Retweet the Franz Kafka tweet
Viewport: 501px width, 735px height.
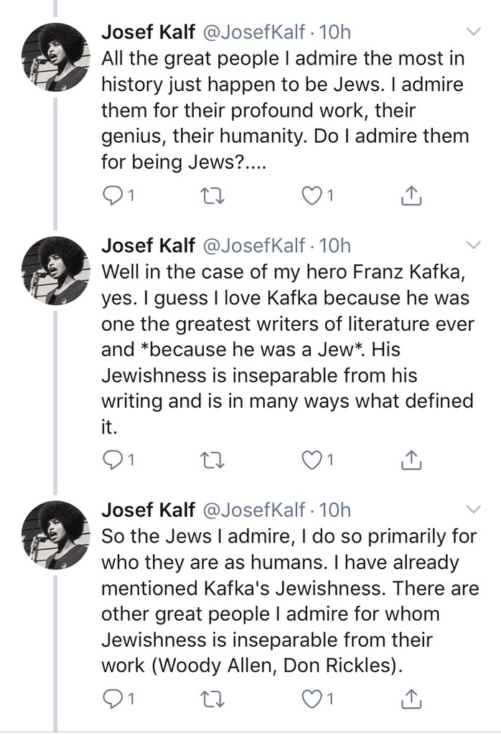pos(212,461)
